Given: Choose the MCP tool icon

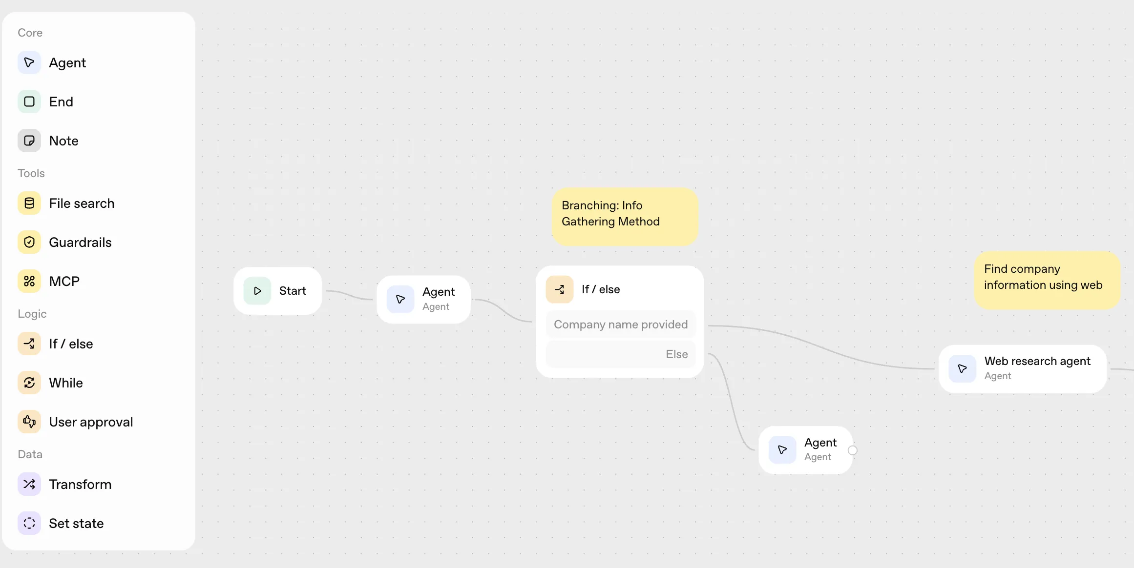Looking at the screenshot, I should (29, 281).
